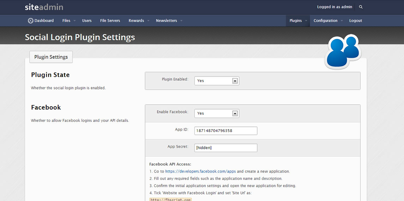Expand the Files menu arrow
The width and height of the screenshot is (404, 201).
click(74, 20)
